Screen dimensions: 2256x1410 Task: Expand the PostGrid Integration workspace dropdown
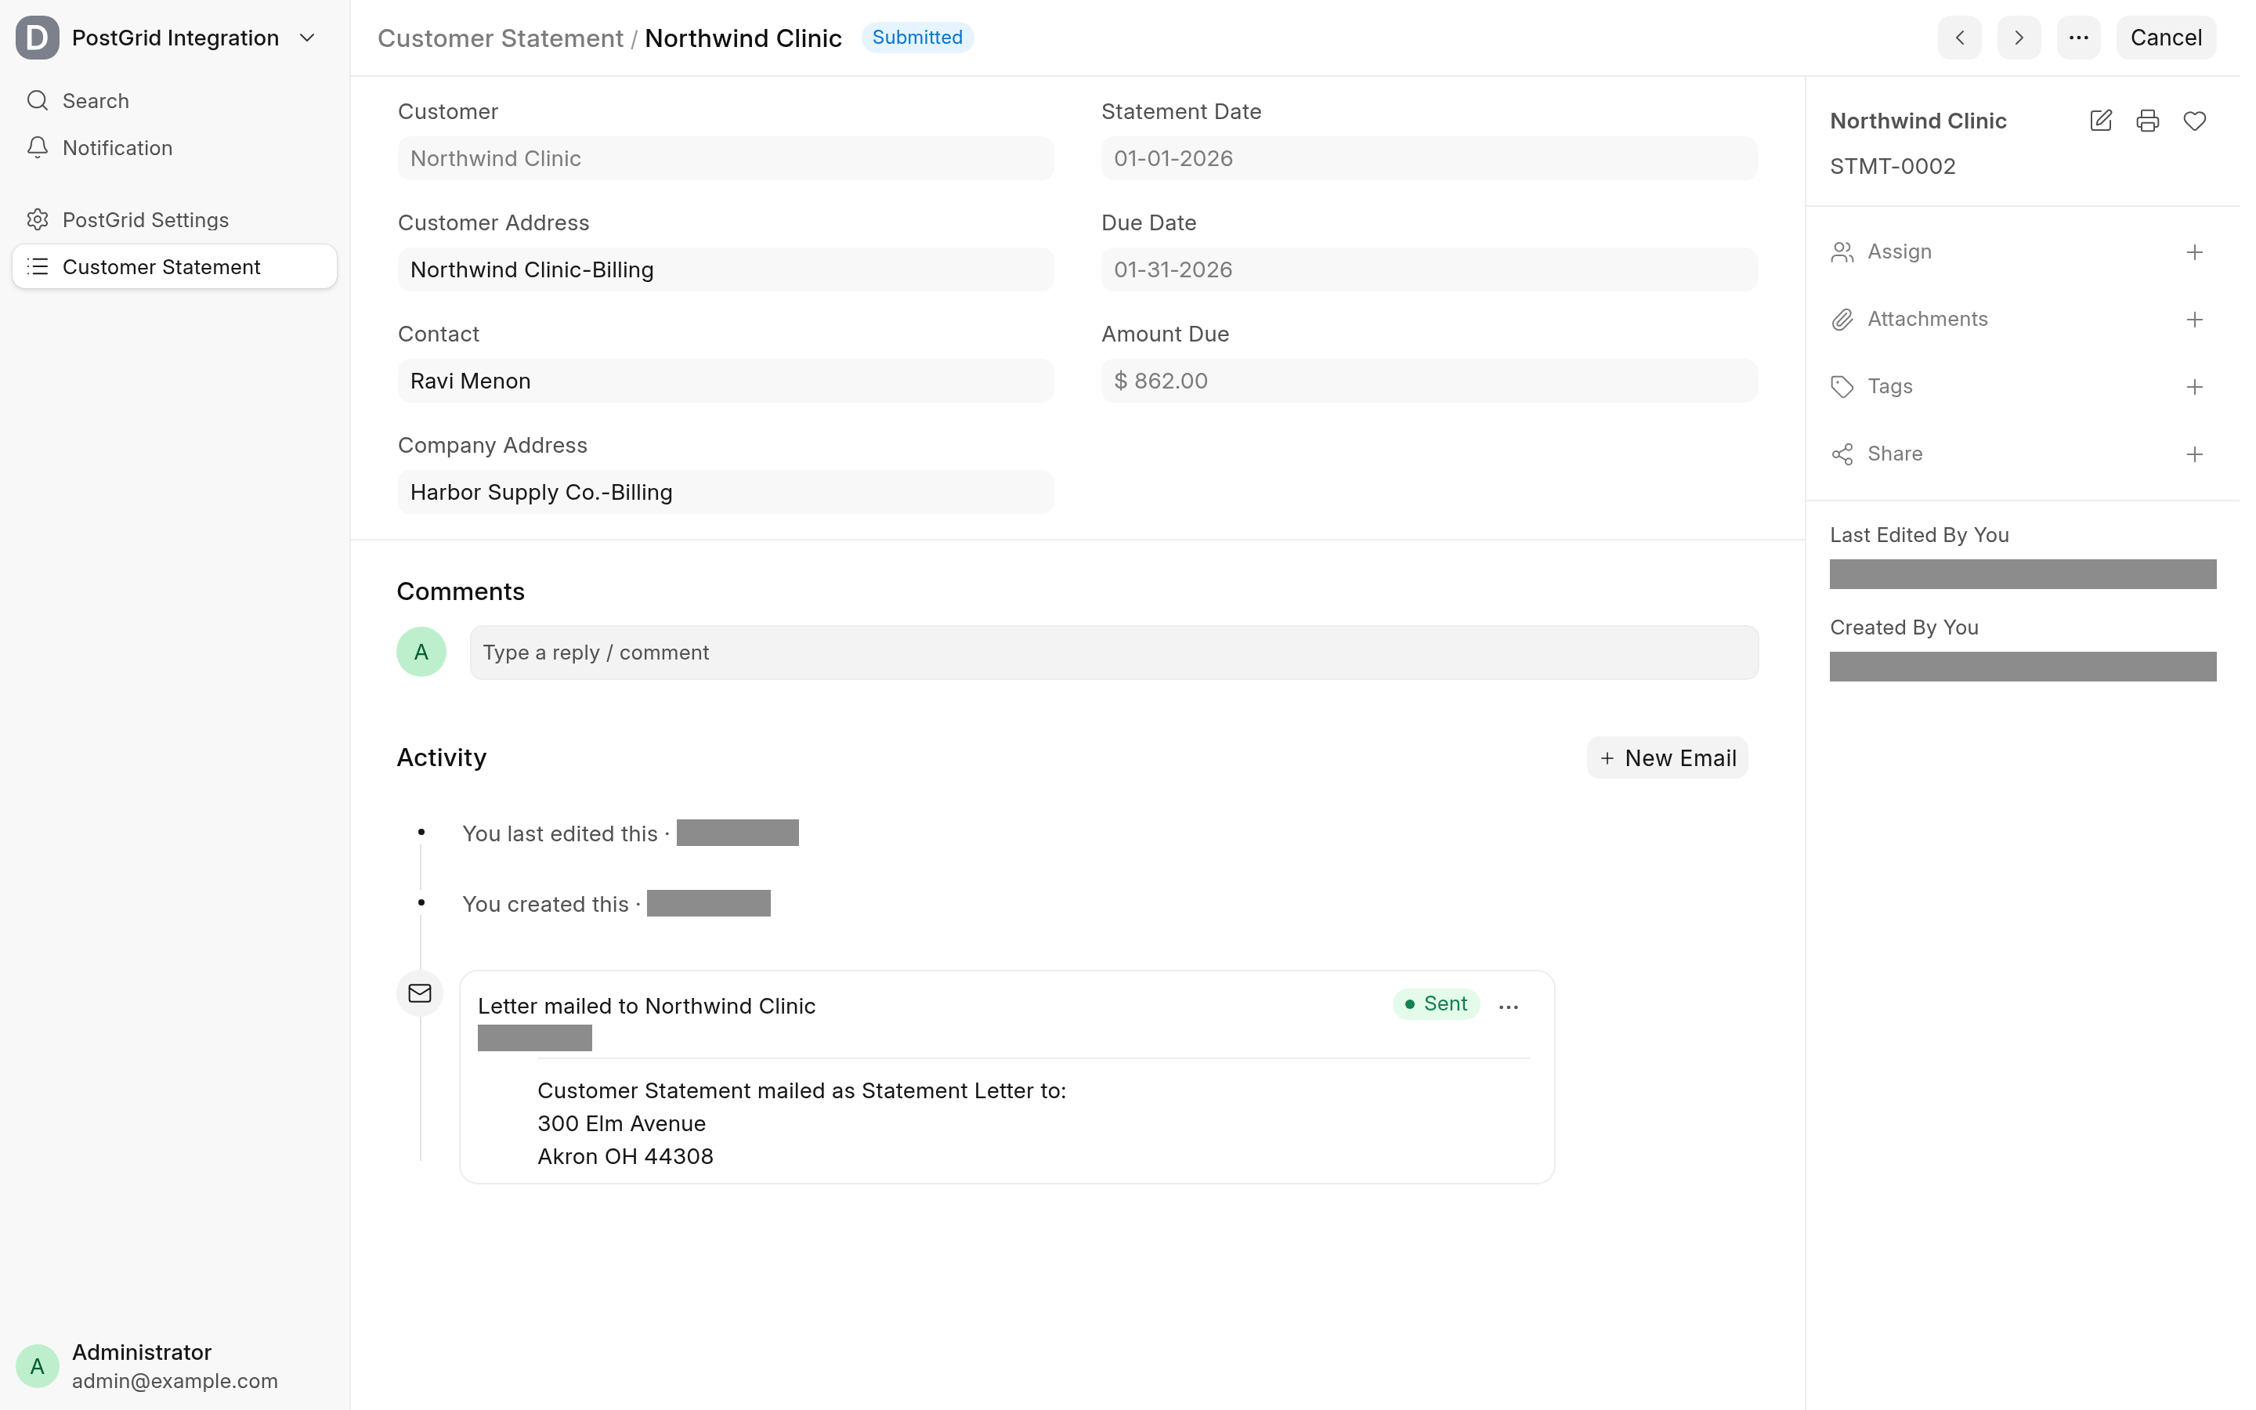coord(307,38)
